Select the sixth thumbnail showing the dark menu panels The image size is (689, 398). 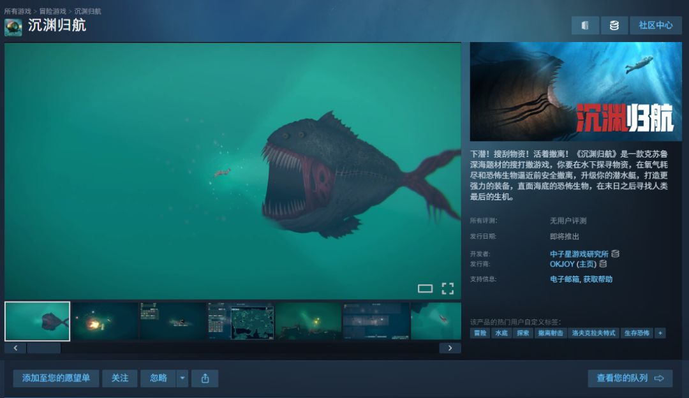point(376,321)
